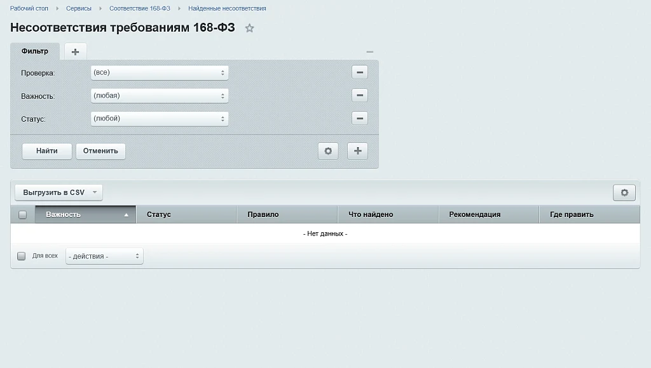This screenshot has height=368, width=651.
Task: Open the действия dropdown
Action: 104,256
